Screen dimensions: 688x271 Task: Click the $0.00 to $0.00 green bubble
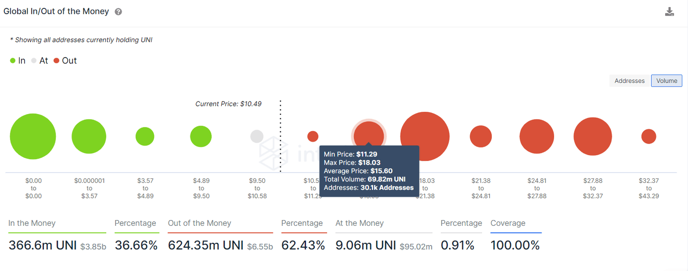pyautogui.click(x=33, y=136)
